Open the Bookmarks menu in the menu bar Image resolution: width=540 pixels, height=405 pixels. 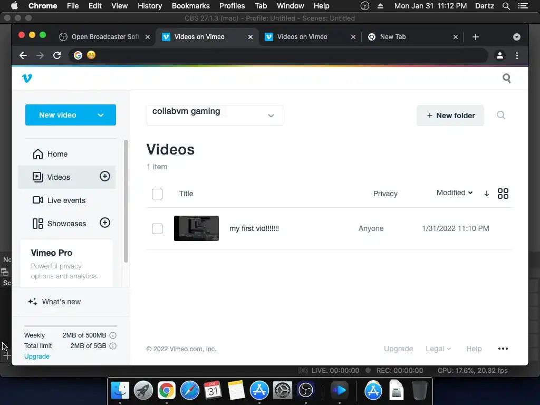[x=191, y=6]
